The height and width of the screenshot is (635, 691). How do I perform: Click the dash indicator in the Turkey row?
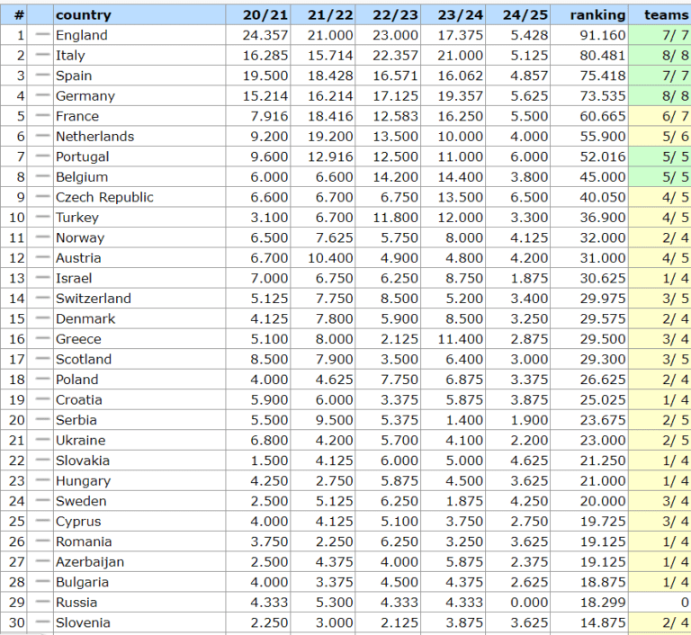[41, 218]
